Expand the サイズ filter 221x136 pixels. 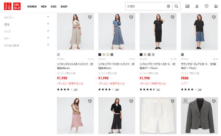point(27,31)
